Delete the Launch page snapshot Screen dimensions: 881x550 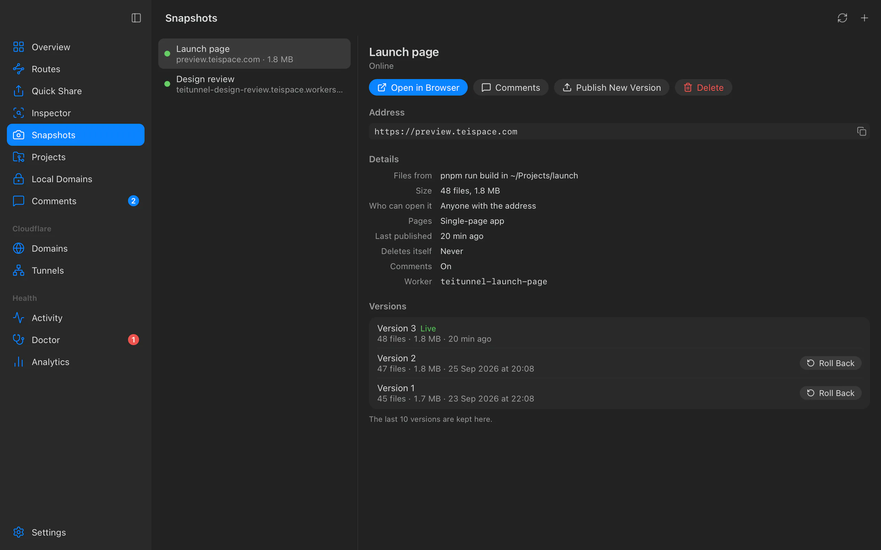(703, 88)
